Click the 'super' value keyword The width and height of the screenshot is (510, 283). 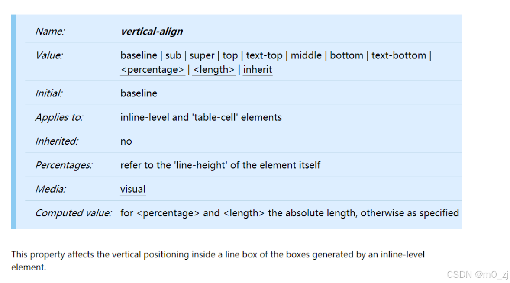coord(202,55)
